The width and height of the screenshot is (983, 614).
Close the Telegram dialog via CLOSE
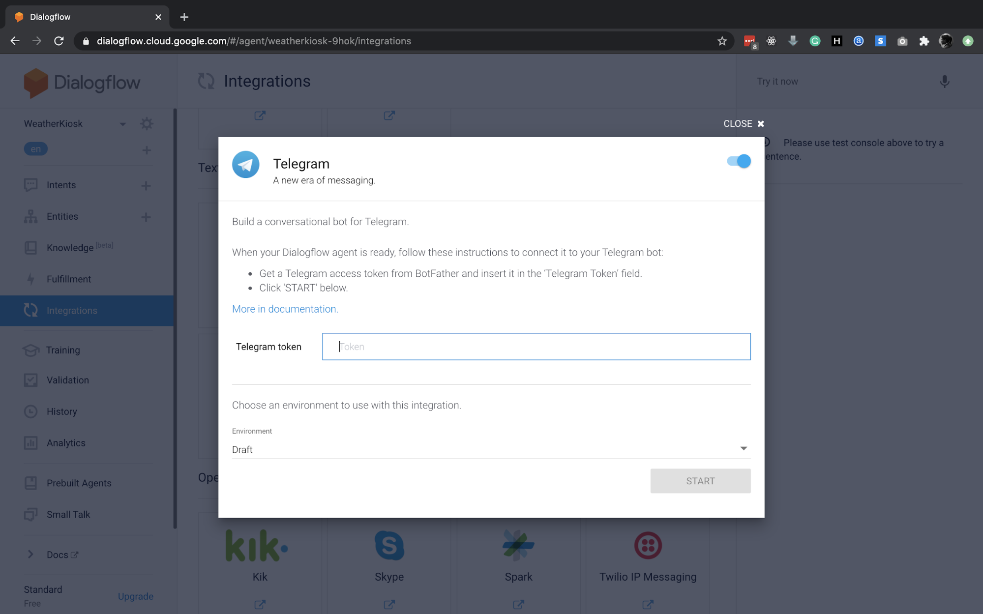coord(744,123)
